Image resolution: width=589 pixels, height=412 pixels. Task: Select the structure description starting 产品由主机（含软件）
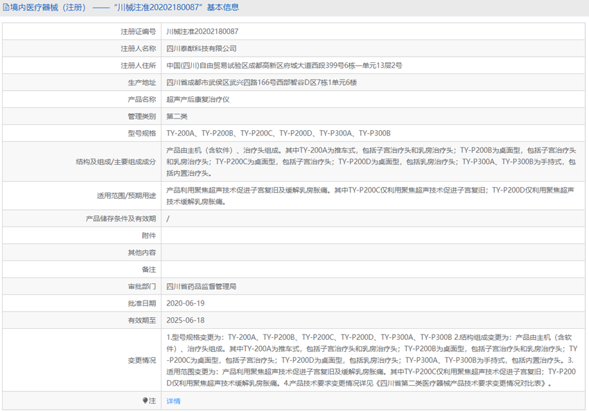click(x=371, y=162)
